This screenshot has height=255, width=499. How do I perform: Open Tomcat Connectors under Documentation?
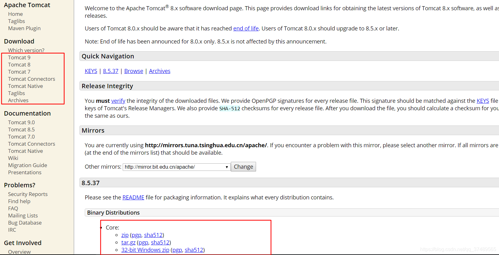[31, 144]
